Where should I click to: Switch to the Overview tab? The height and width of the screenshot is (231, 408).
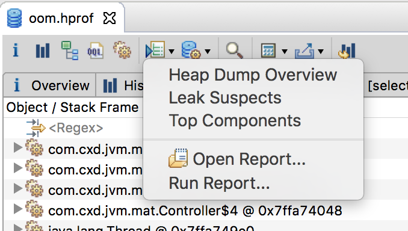tap(49, 85)
